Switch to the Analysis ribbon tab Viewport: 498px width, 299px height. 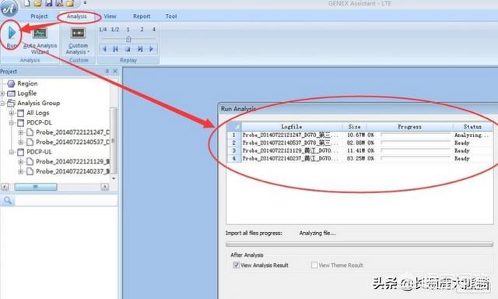76,16
